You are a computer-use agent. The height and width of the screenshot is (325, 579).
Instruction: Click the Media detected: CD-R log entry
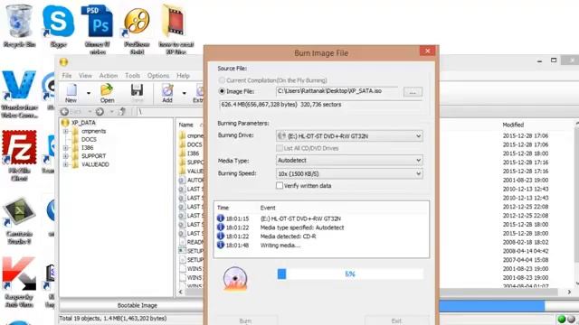tap(288, 237)
